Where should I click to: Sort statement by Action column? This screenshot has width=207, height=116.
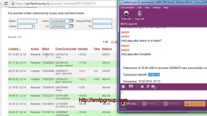[x=35, y=49]
